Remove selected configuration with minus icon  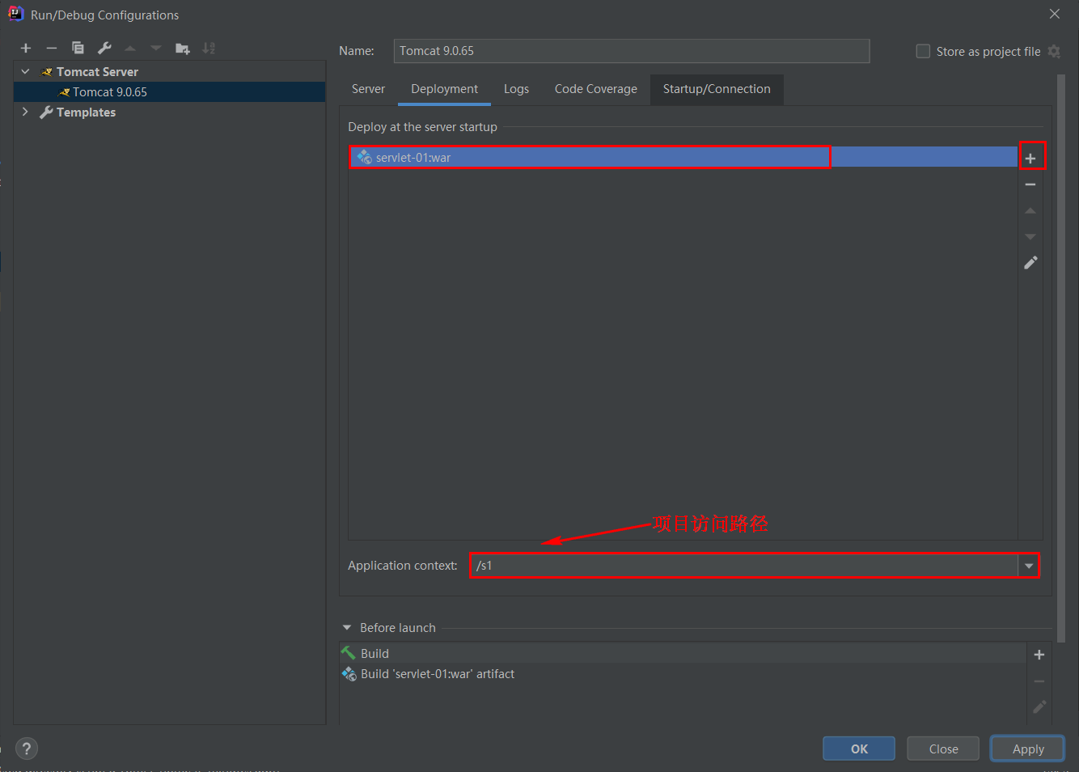tap(52, 49)
